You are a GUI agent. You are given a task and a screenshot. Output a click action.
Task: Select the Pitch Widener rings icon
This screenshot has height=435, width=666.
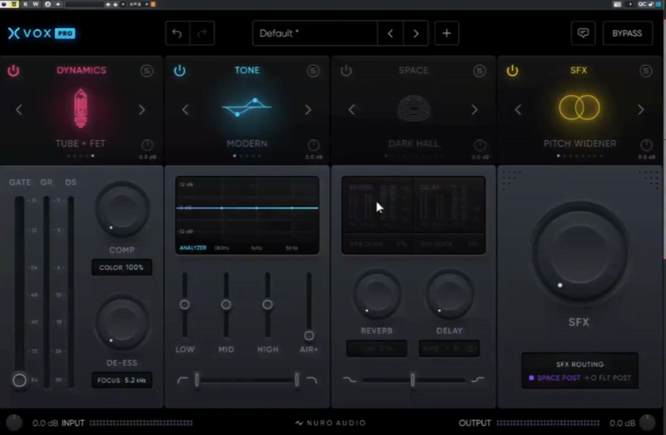[579, 107]
